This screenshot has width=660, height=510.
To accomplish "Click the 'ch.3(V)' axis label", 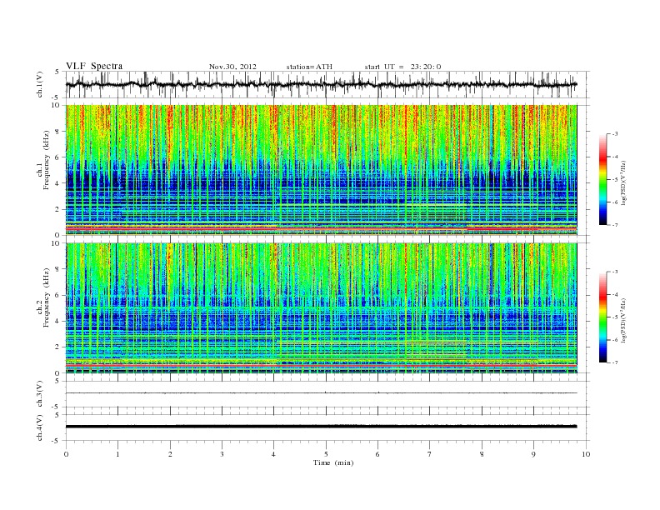I will 40,394.
